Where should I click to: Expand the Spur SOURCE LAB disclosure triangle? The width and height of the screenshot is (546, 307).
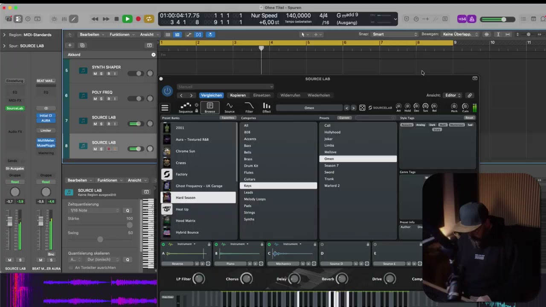(4, 46)
